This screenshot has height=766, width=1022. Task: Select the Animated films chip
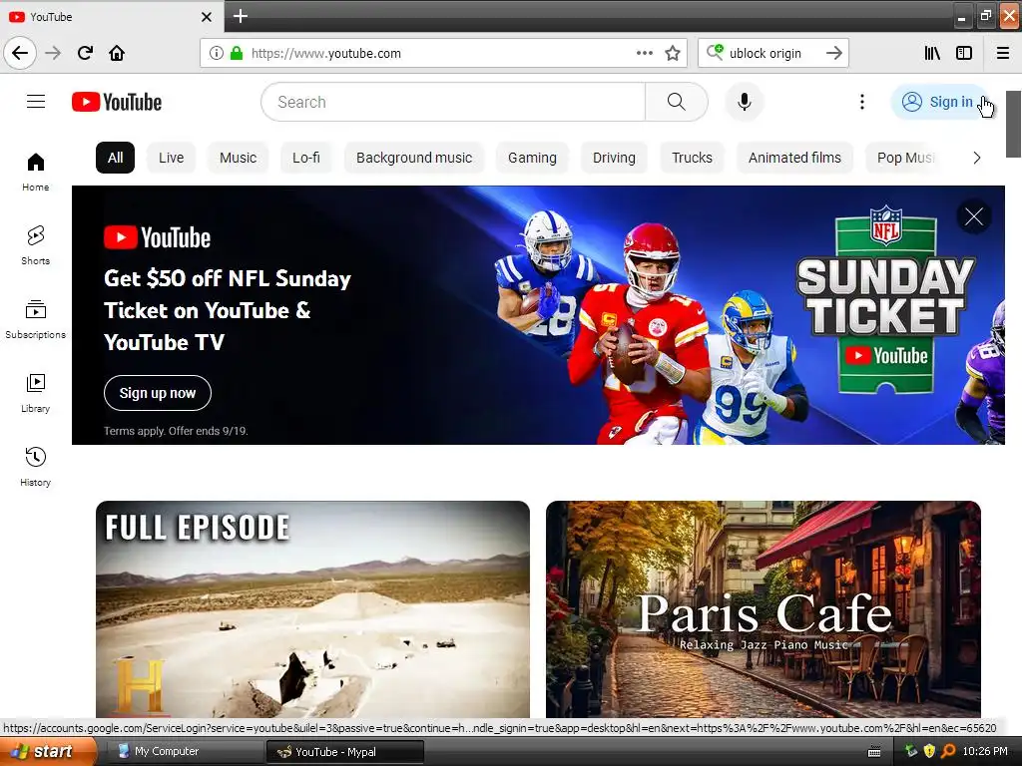(794, 158)
